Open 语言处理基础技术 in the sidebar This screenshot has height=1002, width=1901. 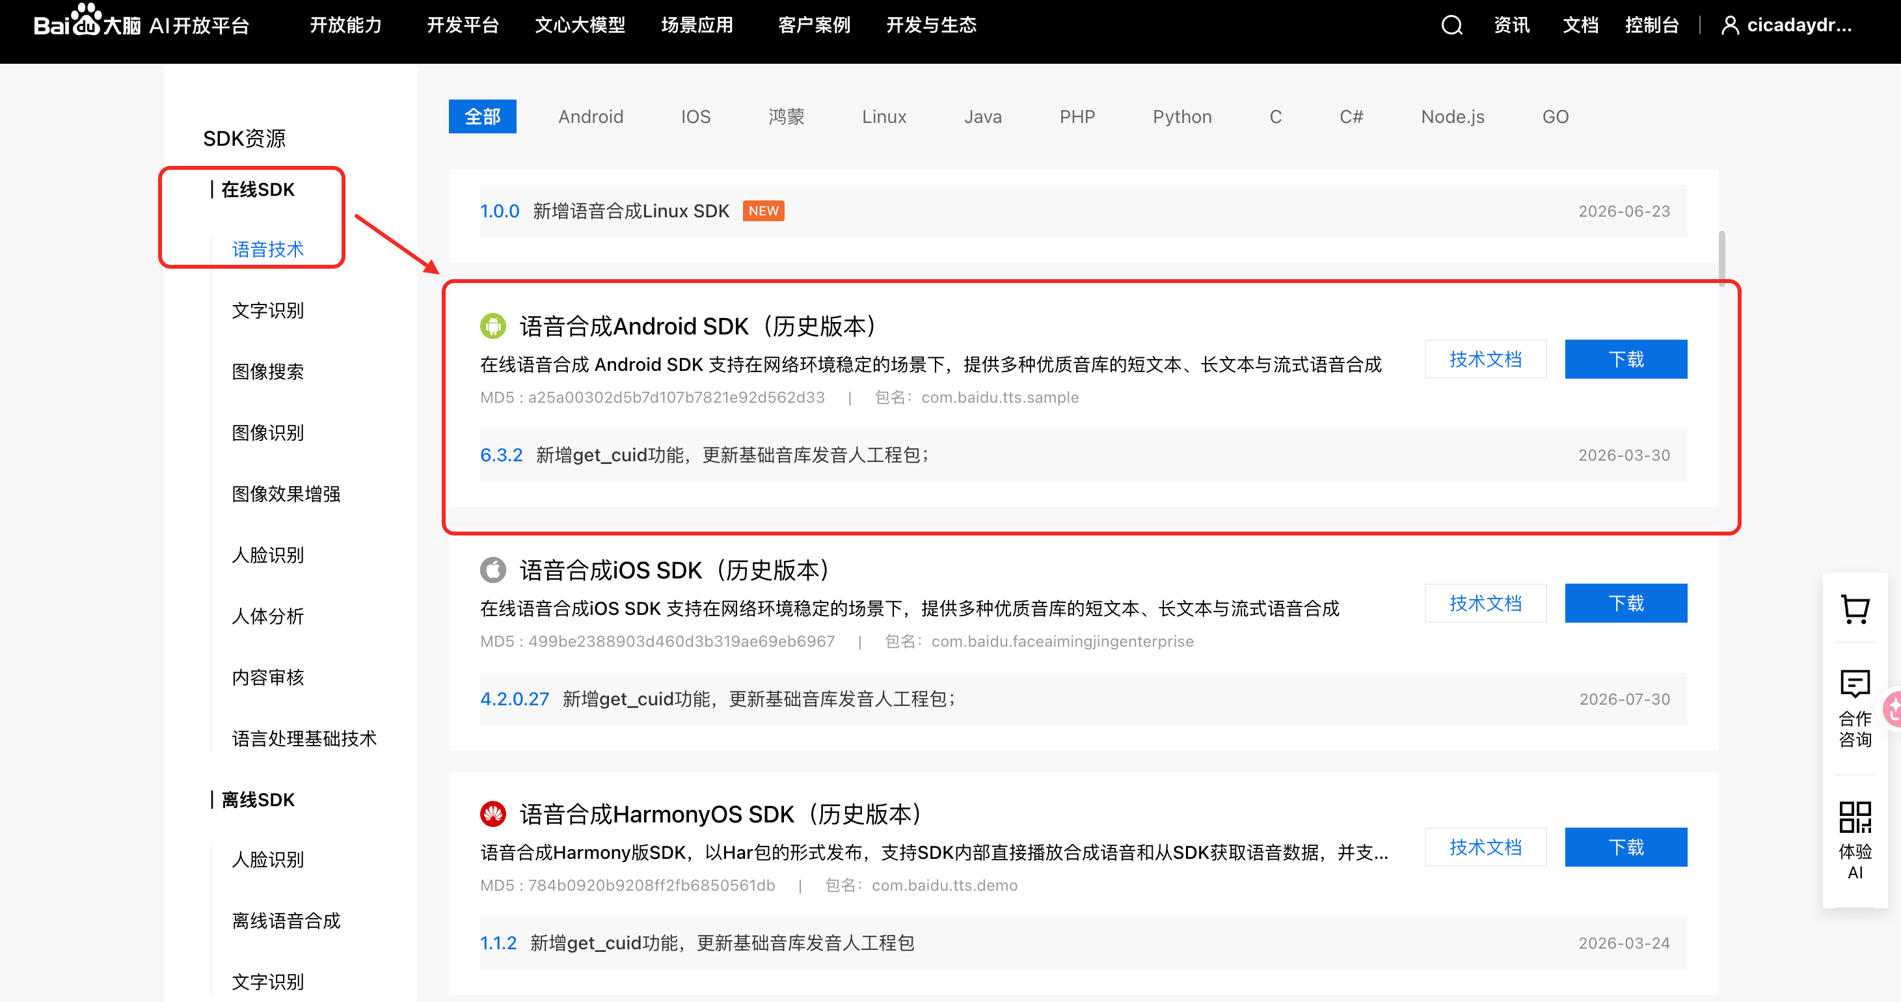click(x=304, y=739)
